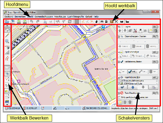Undo last action using toolbar arrow
This screenshot has width=163, height=123.
click(x=32, y=21)
